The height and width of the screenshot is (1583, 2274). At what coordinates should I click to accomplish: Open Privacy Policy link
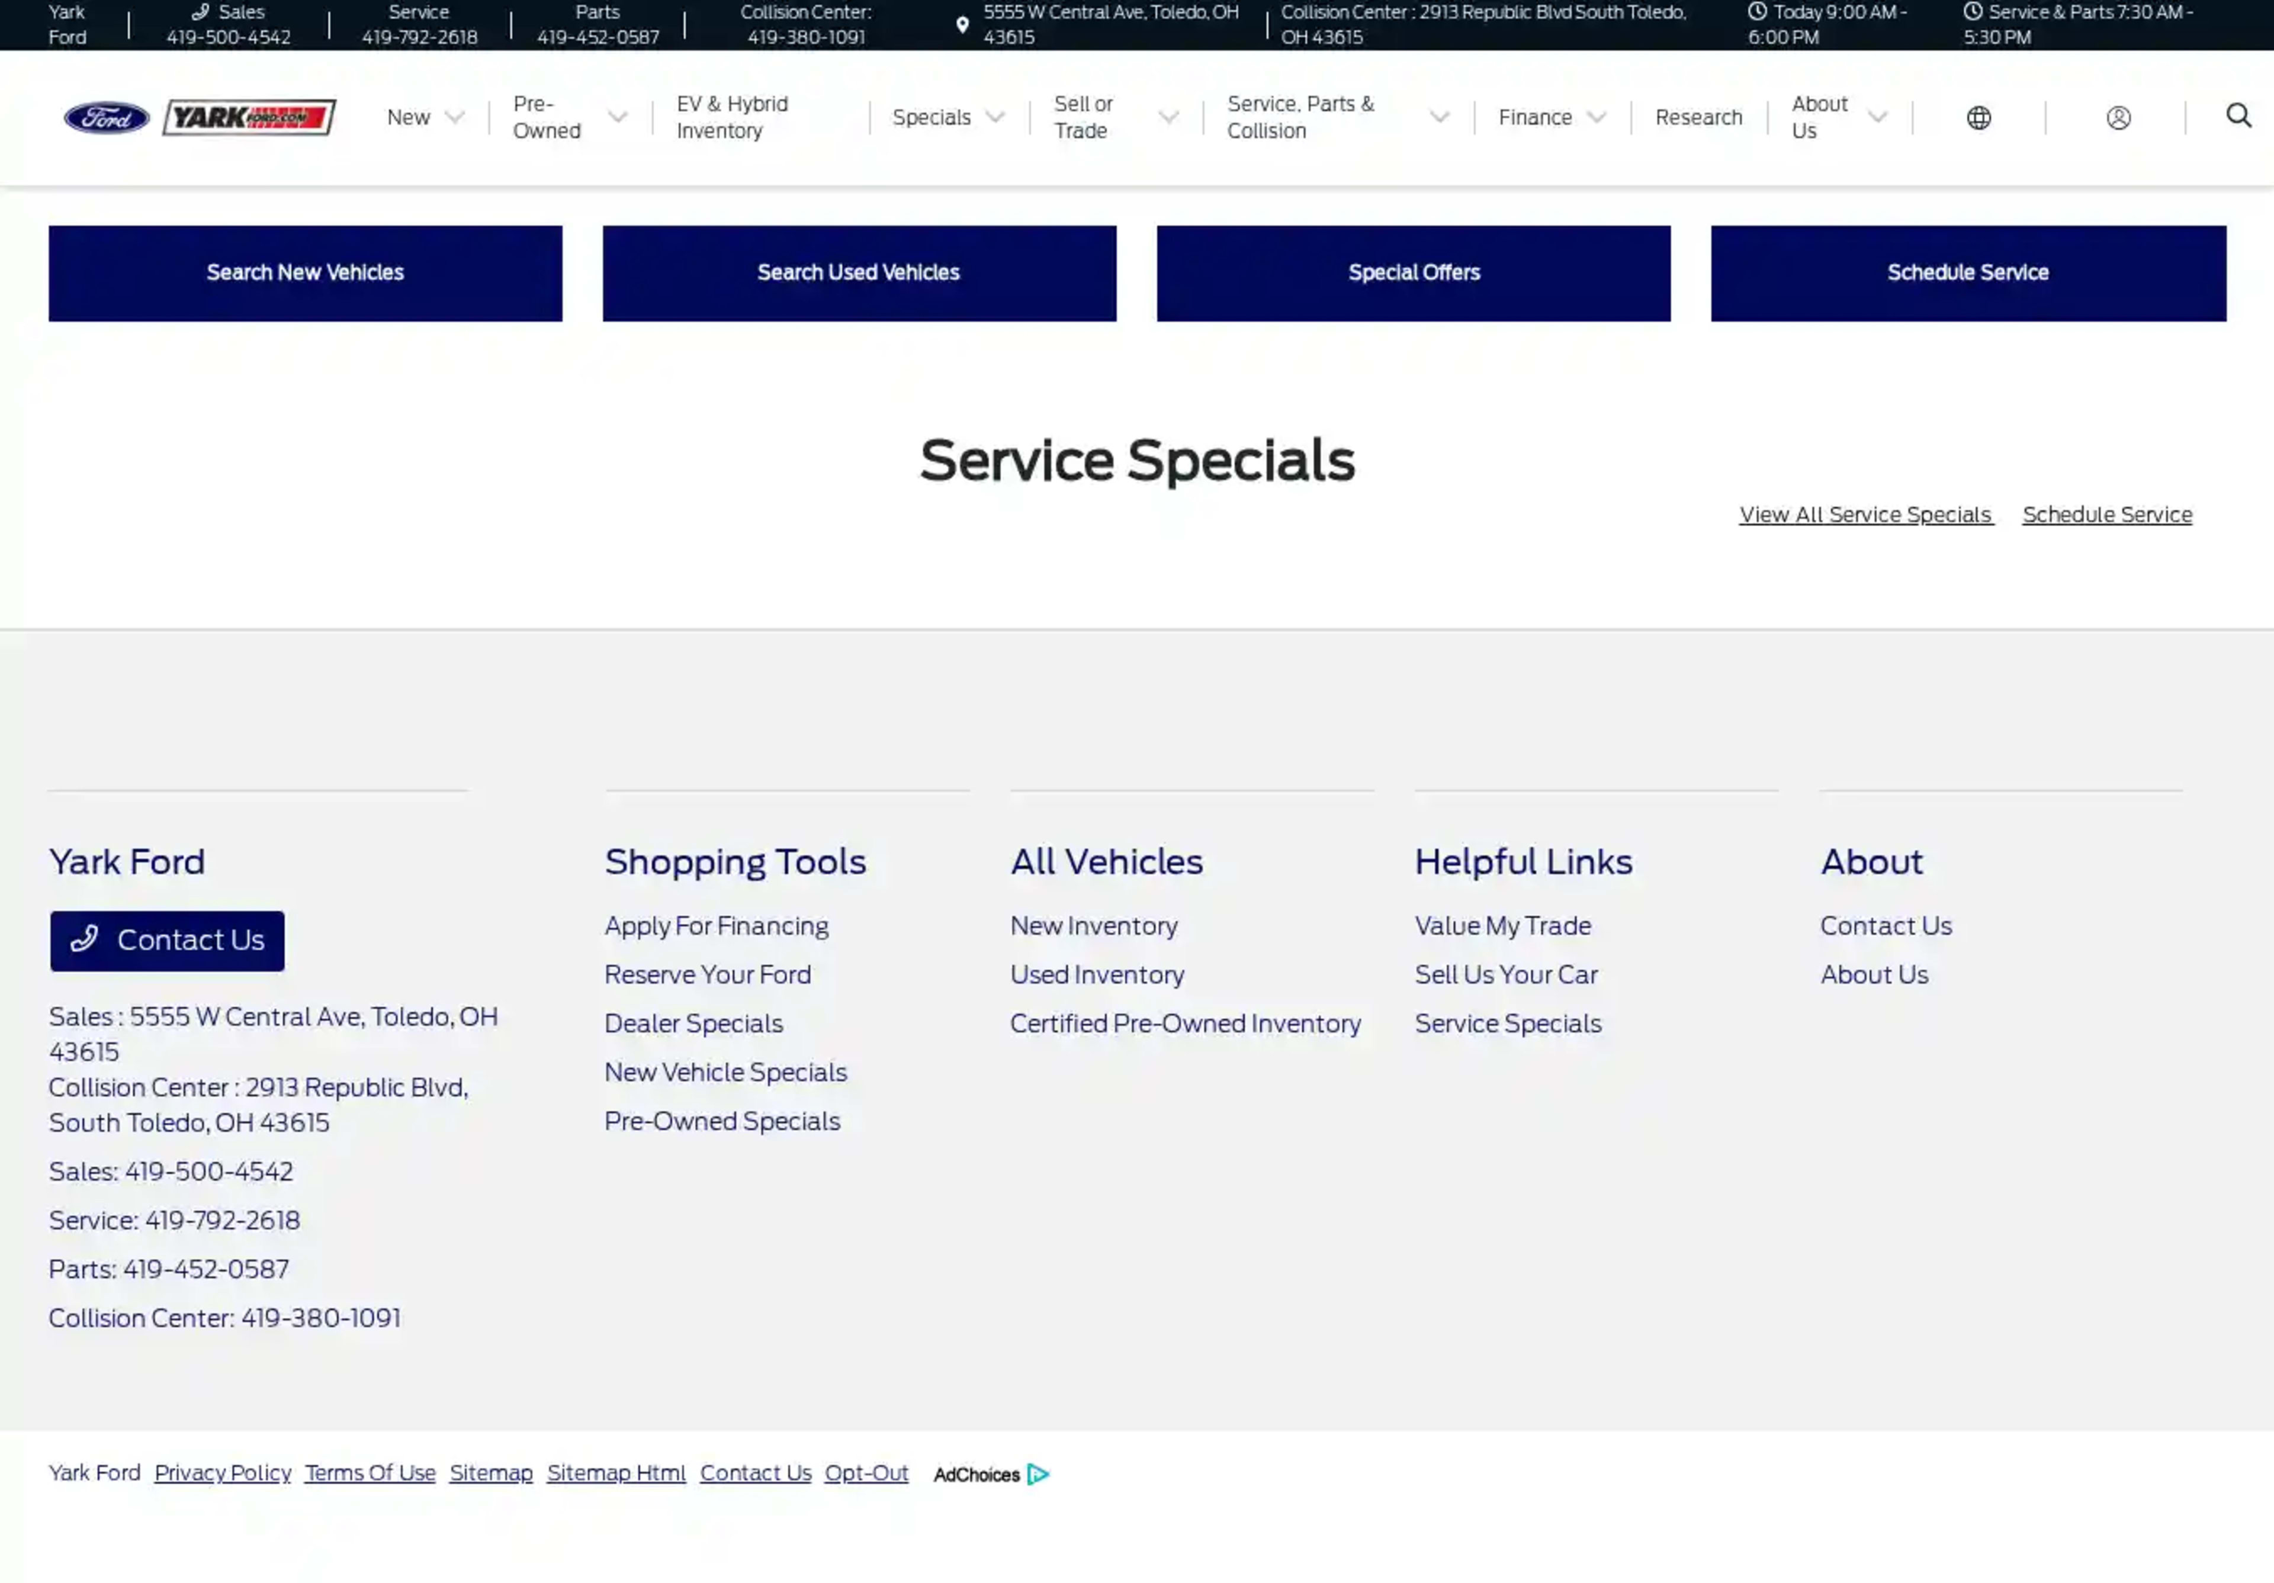[223, 1473]
